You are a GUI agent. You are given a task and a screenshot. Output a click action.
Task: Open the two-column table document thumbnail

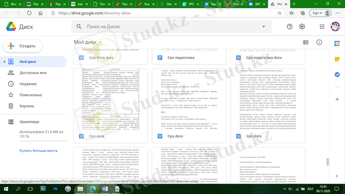click(111, 99)
